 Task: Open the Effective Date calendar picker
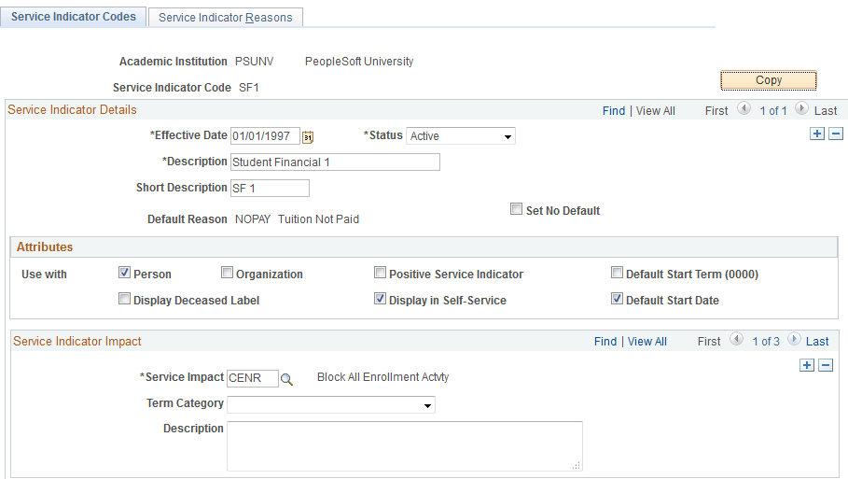(x=308, y=137)
